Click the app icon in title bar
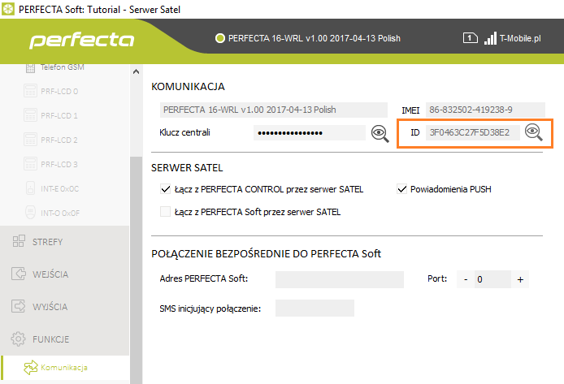The height and width of the screenshot is (384, 564). click(8, 9)
